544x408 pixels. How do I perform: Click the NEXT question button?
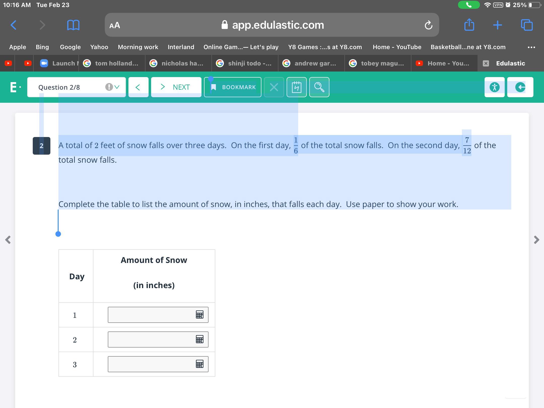pos(176,87)
